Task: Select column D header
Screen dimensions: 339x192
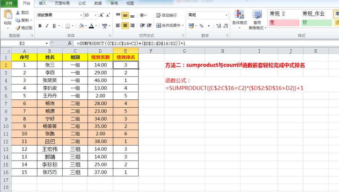Action: click(x=100, y=51)
